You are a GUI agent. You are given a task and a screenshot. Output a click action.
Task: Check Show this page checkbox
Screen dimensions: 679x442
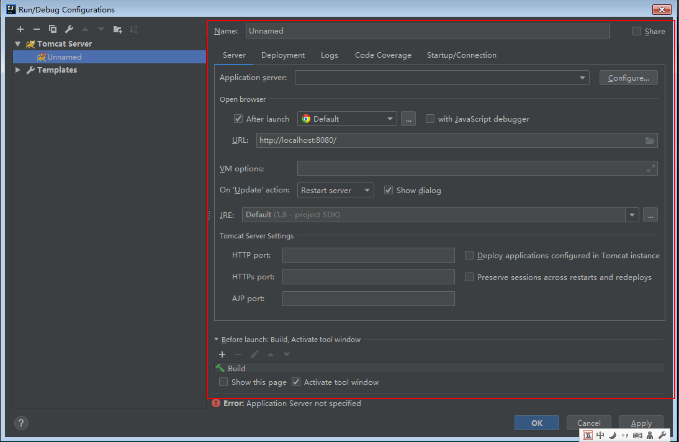click(223, 382)
